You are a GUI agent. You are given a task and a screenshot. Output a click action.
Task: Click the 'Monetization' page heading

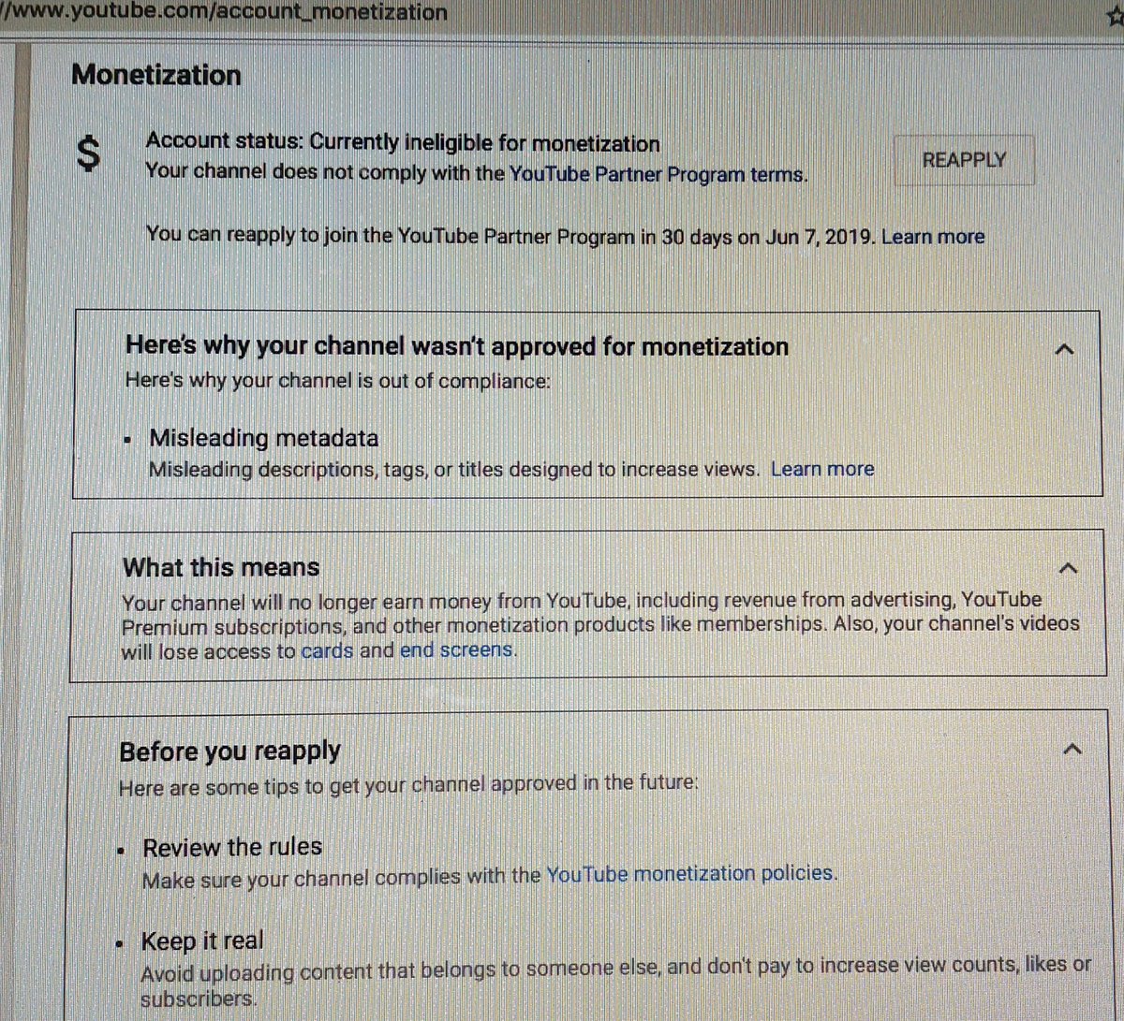156,75
